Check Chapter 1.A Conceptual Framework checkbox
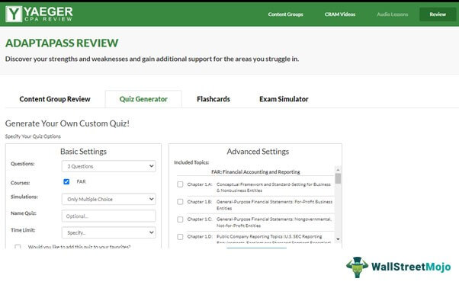The width and height of the screenshot is (459, 285). click(180, 184)
